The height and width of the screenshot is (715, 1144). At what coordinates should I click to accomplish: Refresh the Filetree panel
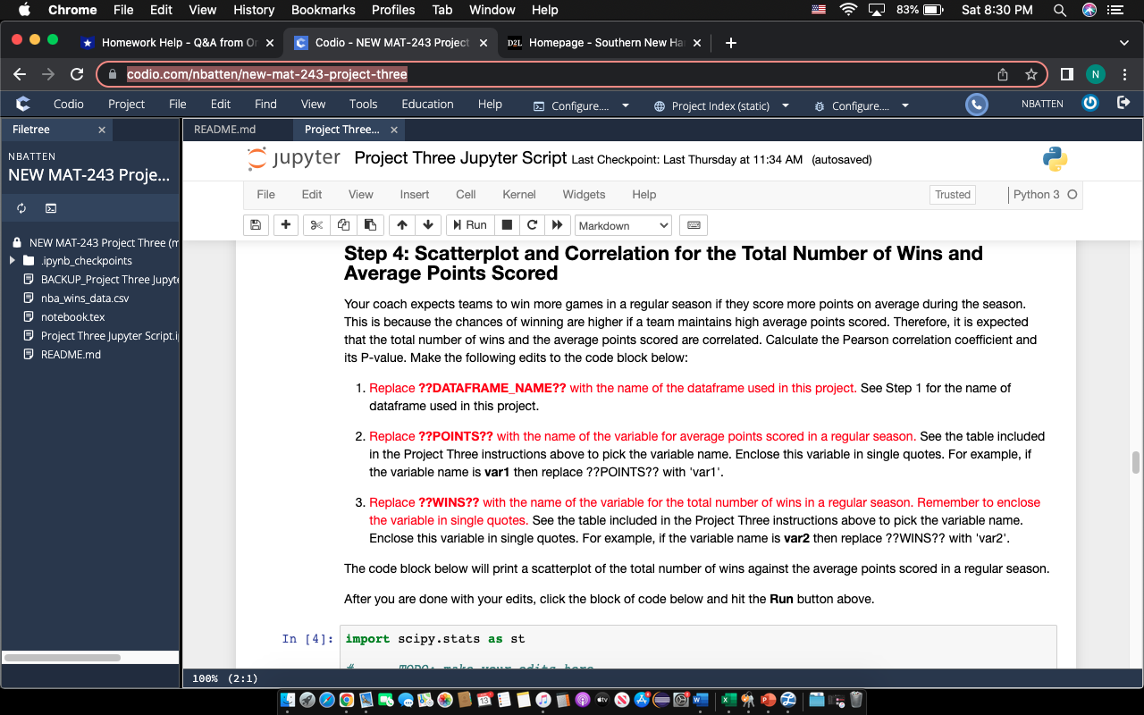[x=21, y=208]
